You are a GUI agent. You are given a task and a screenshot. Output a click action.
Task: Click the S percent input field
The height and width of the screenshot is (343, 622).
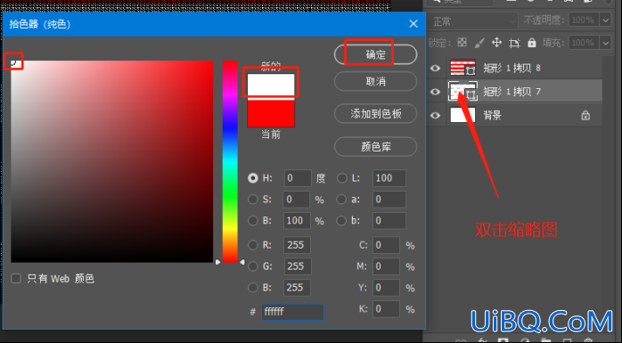point(296,199)
